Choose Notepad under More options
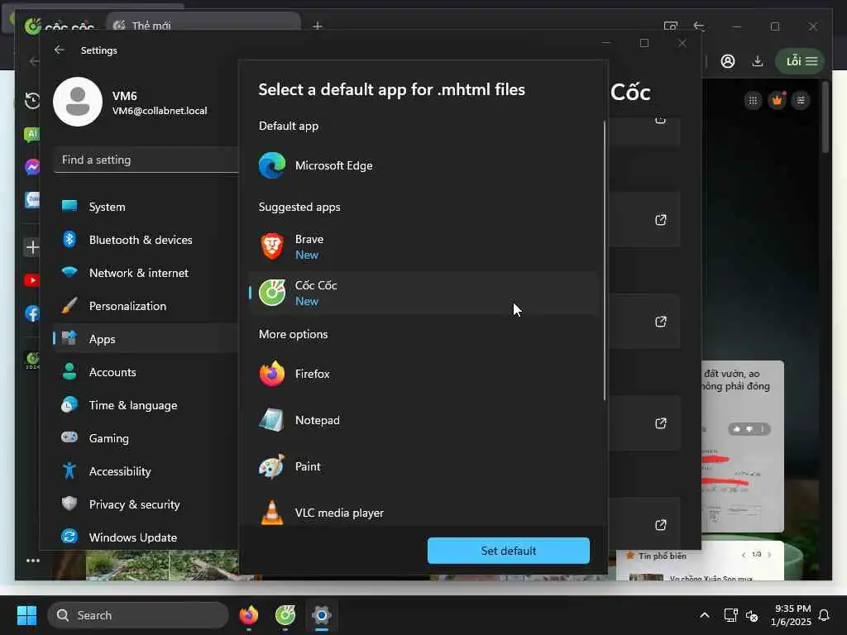Viewport: 847px width, 635px height. (x=424, y=420)
